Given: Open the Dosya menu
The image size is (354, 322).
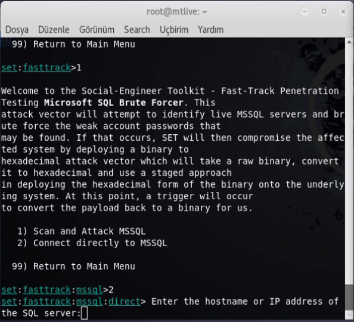Looking at the screenshot, I should click(x=17, y=30).
